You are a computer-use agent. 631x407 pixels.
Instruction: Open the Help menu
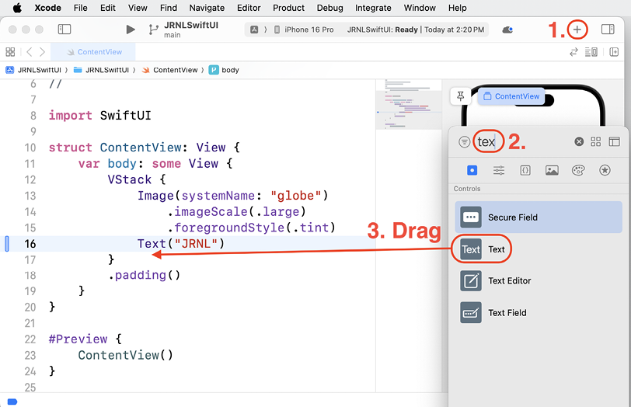458,8
